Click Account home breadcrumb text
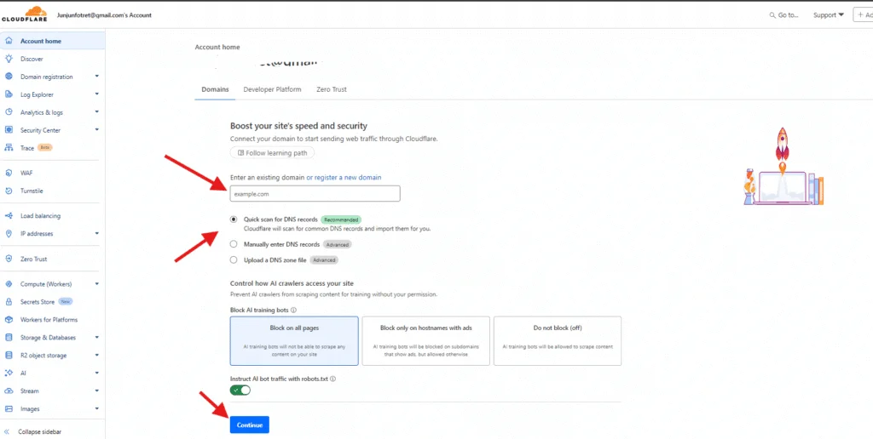Viewport: 873px width, 439px height. pyautogui.click(x=217, y=48)
